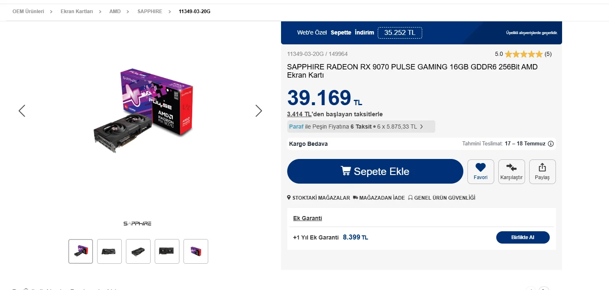The width and height of the screenshot is (609, 290).
Task: Open Karşılaştır compare arrows icon
Action: pyautogui.click(x=511, y=172)
